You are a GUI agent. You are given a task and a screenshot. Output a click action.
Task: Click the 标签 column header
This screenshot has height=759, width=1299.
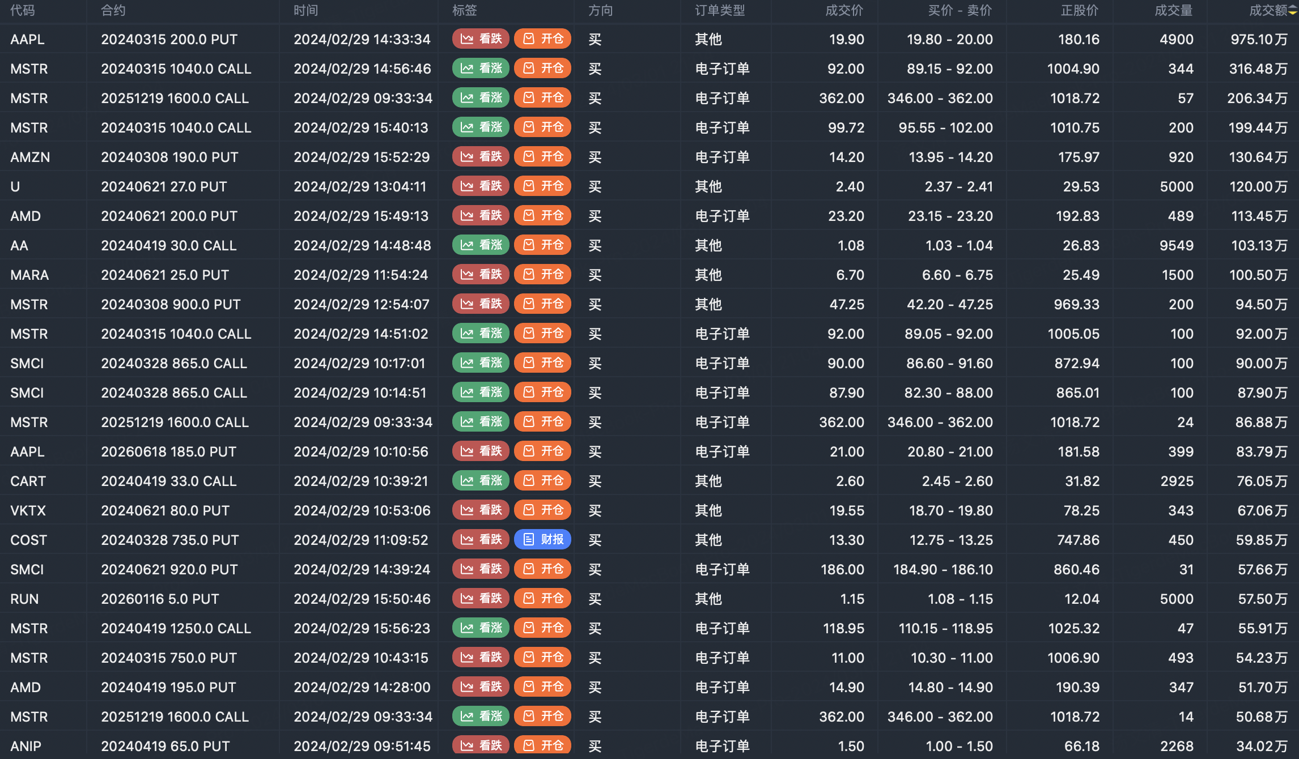465,11
